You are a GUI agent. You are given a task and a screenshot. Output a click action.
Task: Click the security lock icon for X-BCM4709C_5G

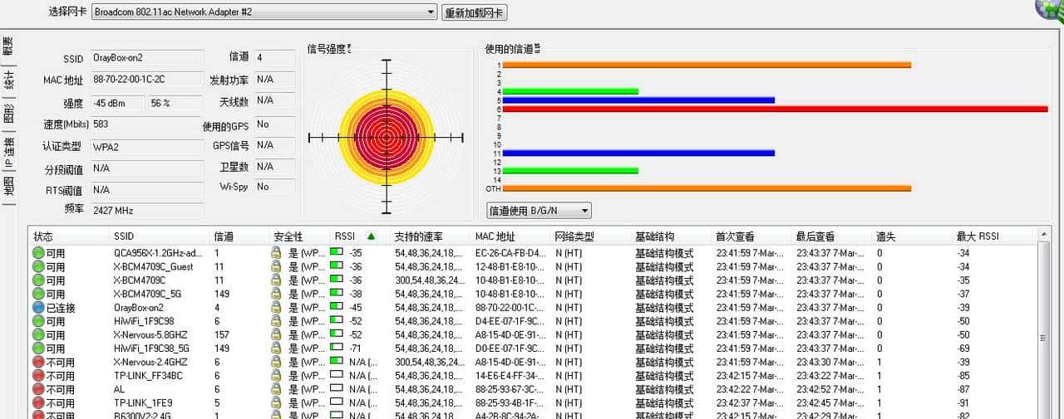tap(277, 294)
